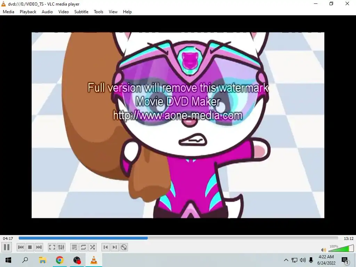The image size is (356, 267).
Task: Mute audio via the speaker icon
Action: (324, 250)
